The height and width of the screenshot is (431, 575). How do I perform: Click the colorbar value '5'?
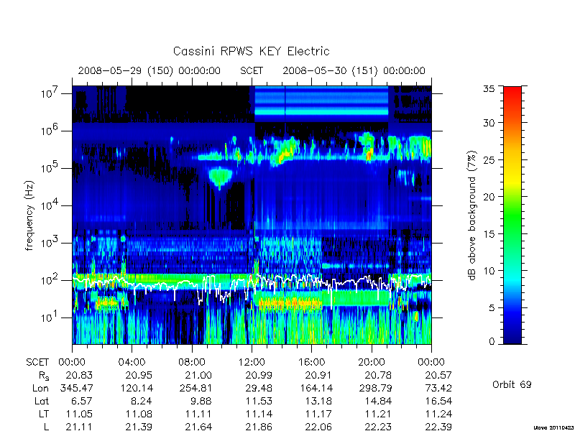[x=492, y=307]
